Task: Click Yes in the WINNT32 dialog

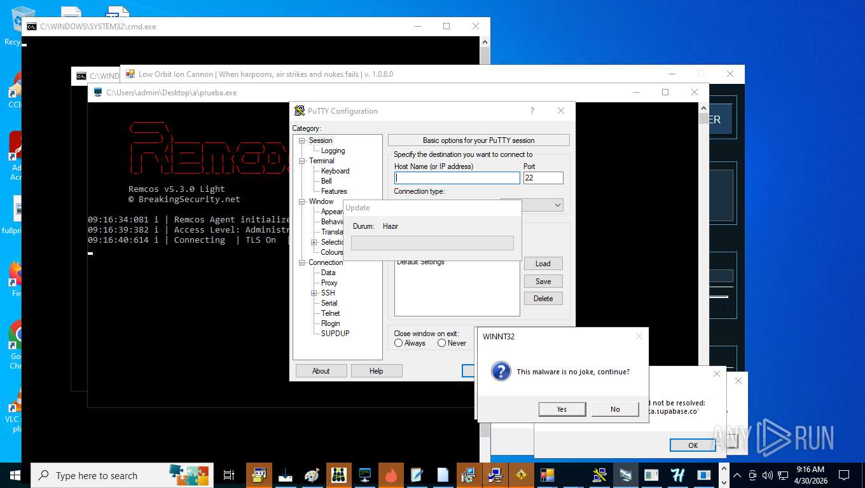Action: click(562, 409)
